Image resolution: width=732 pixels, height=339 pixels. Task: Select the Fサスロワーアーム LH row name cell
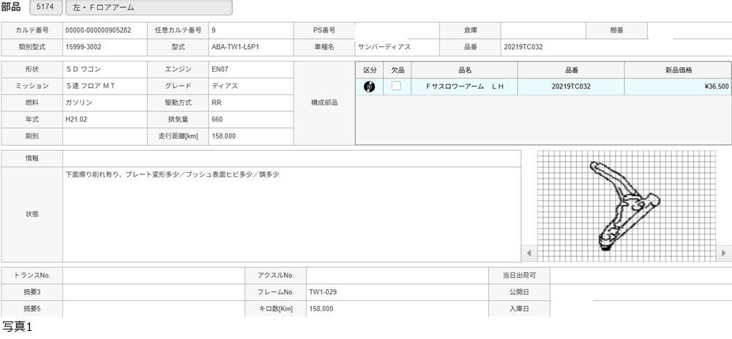pos(465,86)
